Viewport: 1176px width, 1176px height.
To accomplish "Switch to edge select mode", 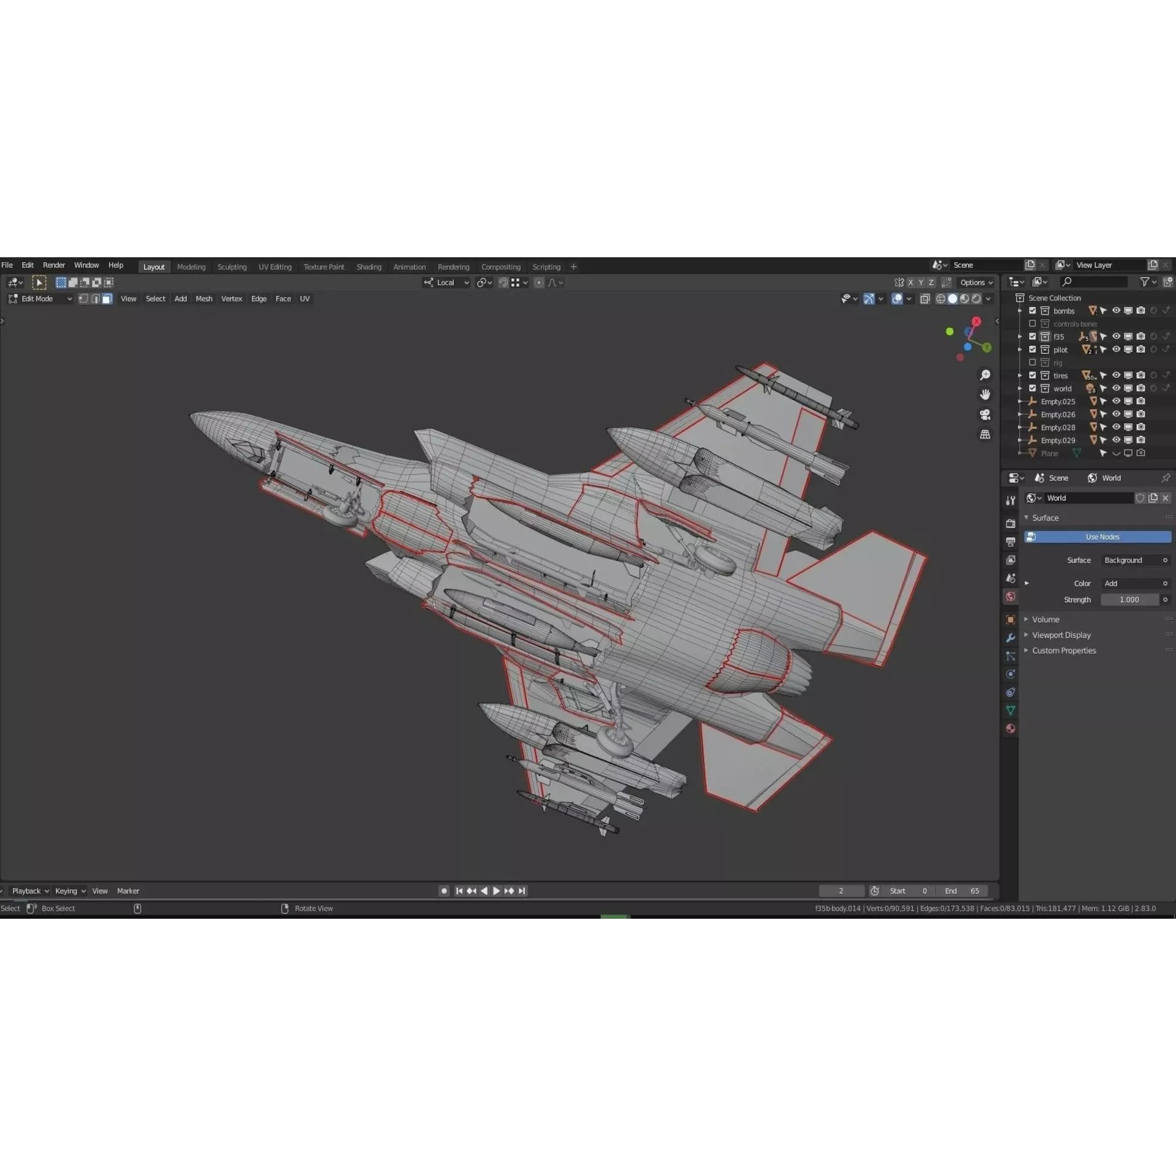I will pyautogui.click(x=96, y=299).
